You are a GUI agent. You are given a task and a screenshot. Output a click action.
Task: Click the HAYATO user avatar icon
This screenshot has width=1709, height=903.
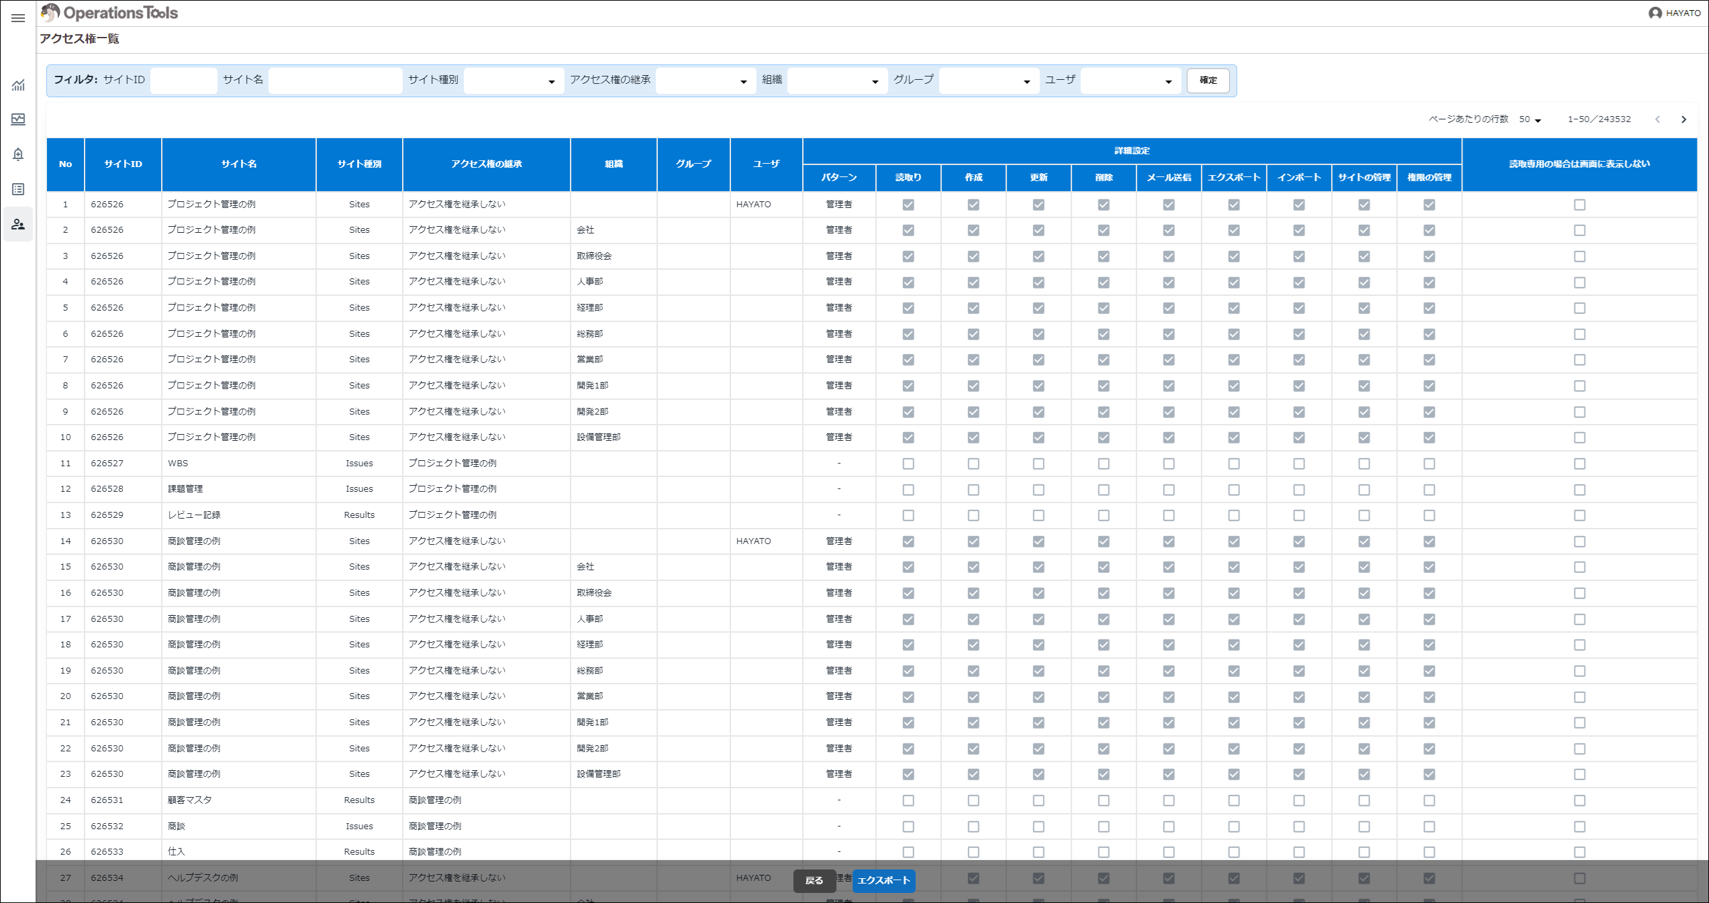click(x=1655, y=13)
